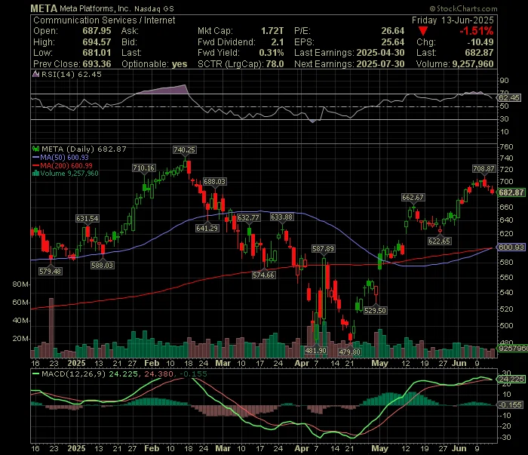Click the StockCharts.com copyright text
This screenshot has height=455, width=528.
[x=463, y=8]
